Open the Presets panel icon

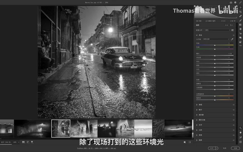point(240,42)
